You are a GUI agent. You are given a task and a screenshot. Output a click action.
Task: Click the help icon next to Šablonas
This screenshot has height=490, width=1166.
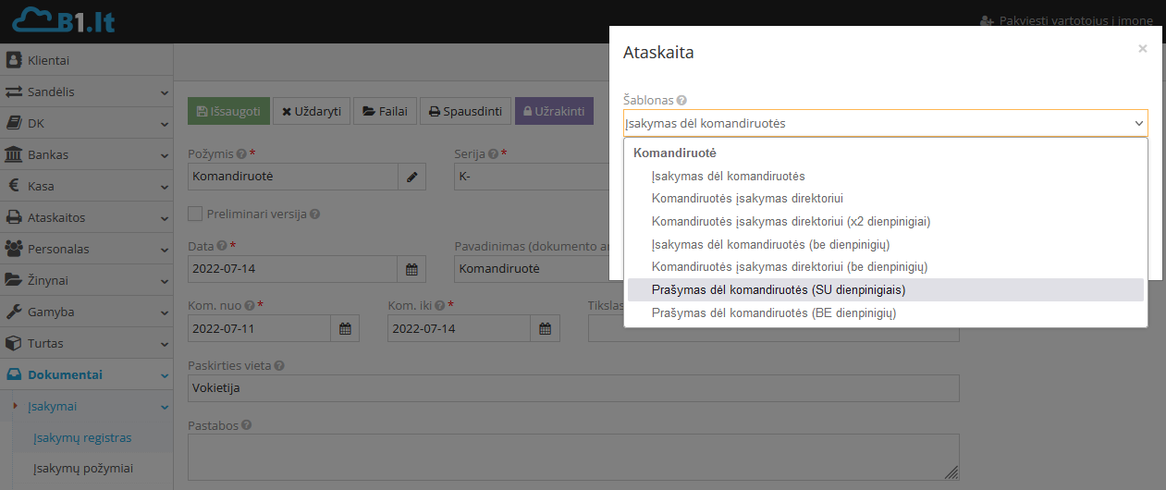(x=681, y=100)
